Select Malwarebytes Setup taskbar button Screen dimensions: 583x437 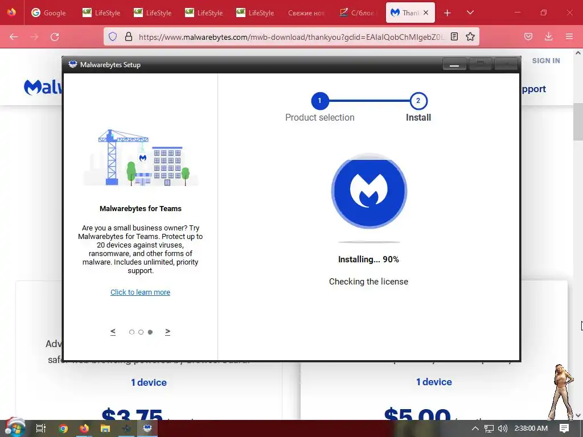(147, 428)
